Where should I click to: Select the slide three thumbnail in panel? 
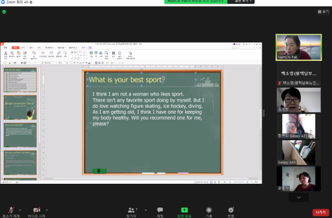(x=20, y=135)
